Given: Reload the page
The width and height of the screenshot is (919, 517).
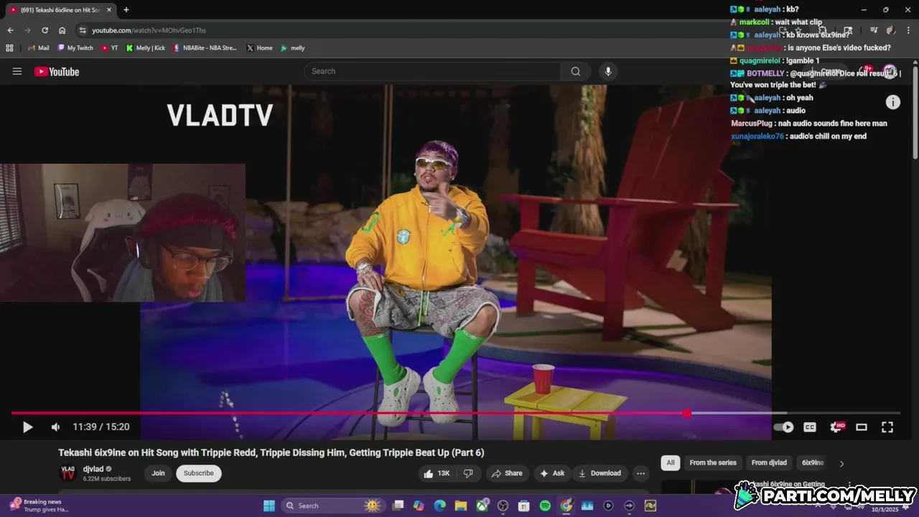Looking at the screenshot, I should 45,30.
